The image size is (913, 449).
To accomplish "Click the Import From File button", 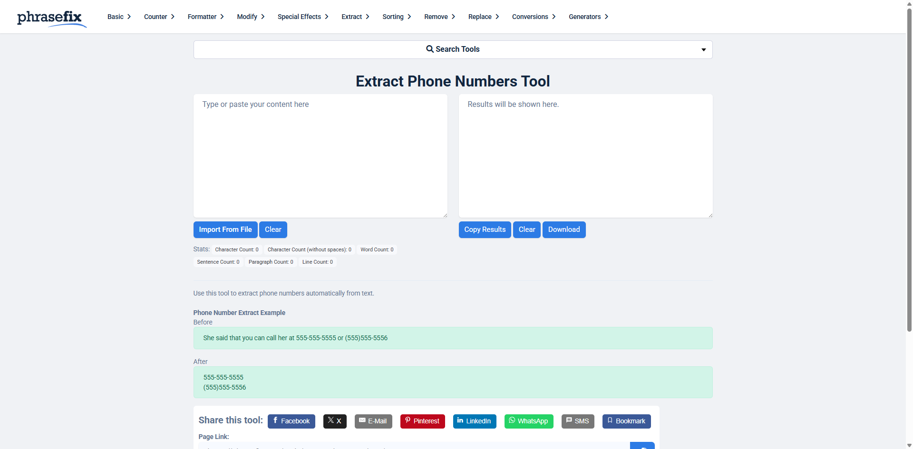I will (x=225, y=229).
